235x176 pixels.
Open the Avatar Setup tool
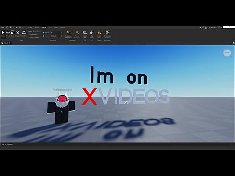pos(99,35)
